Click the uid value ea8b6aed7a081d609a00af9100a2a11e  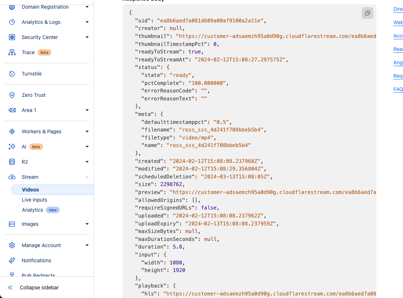coord(210,21)
